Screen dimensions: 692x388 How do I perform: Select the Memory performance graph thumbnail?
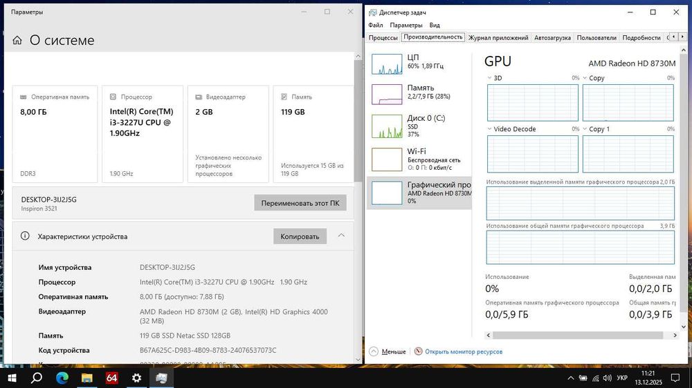coord(387,95)
